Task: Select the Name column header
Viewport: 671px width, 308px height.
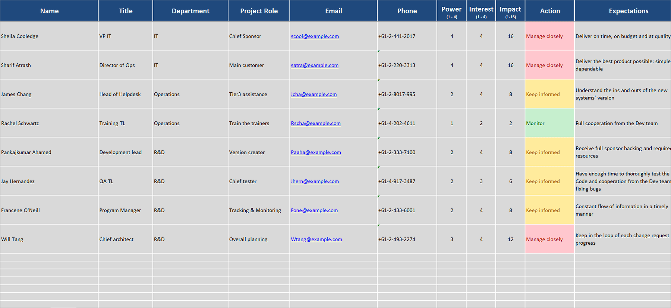Action: coord(49,11)
